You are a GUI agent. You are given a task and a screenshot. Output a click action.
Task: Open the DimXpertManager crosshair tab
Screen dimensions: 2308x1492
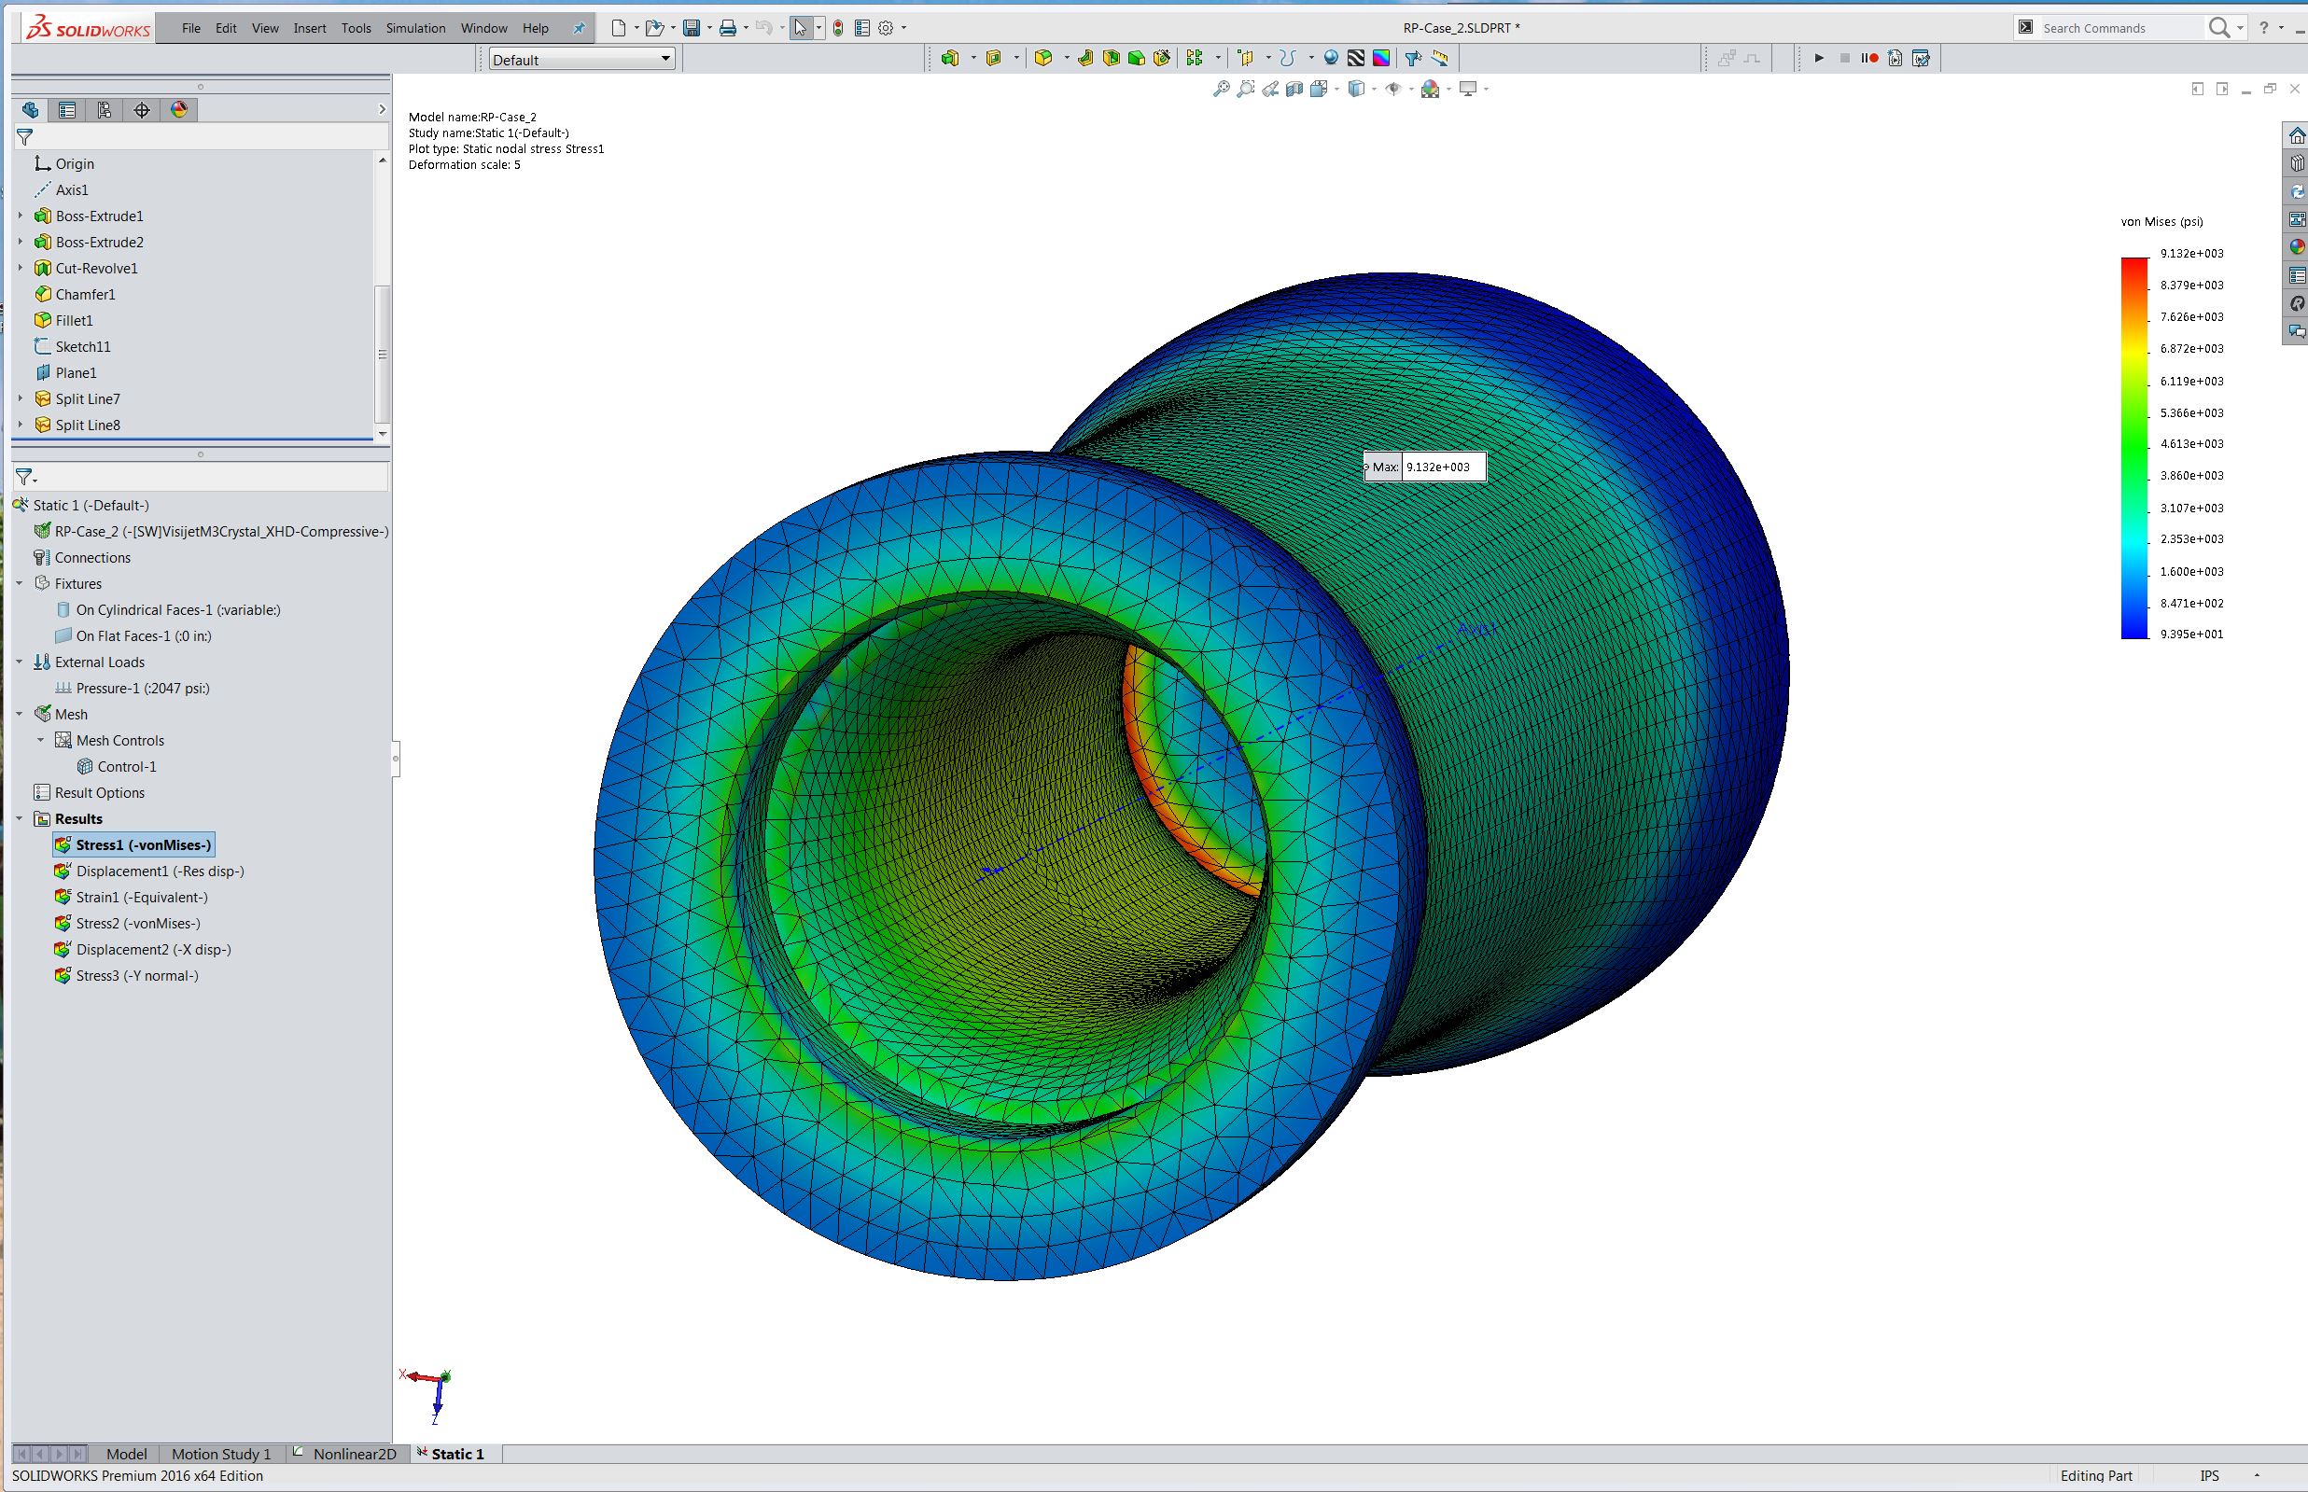coord(143,109)
